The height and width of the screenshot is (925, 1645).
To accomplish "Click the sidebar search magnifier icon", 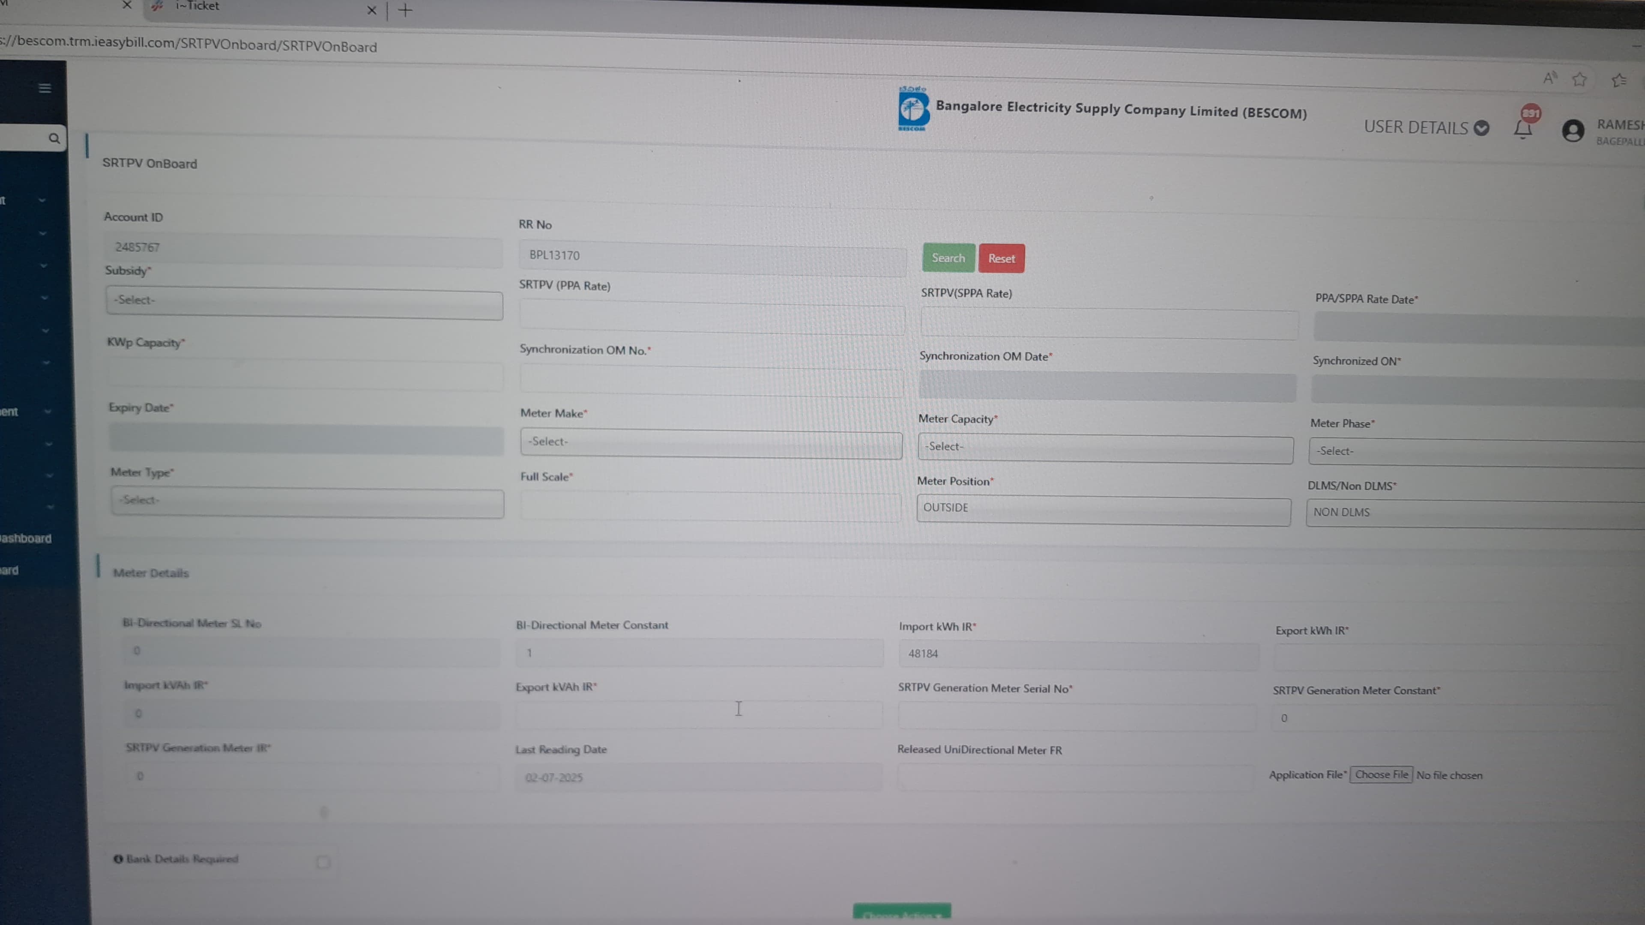I will [54, 138].
